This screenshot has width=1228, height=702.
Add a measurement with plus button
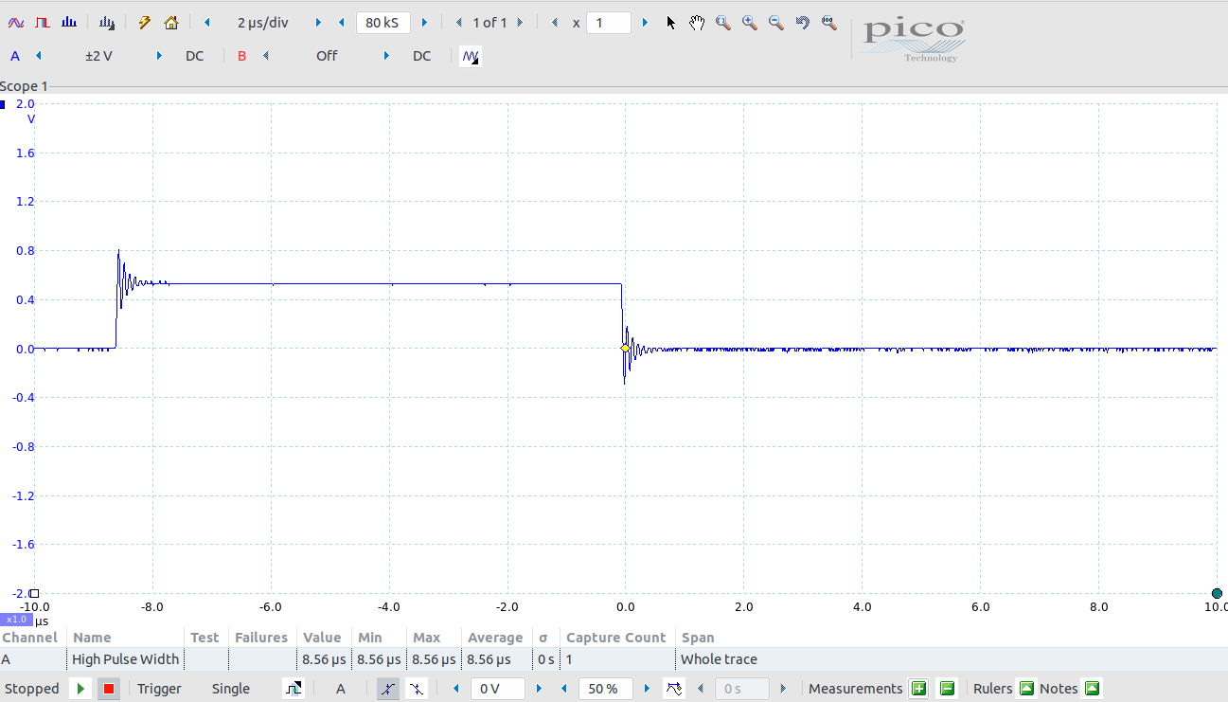918,689
